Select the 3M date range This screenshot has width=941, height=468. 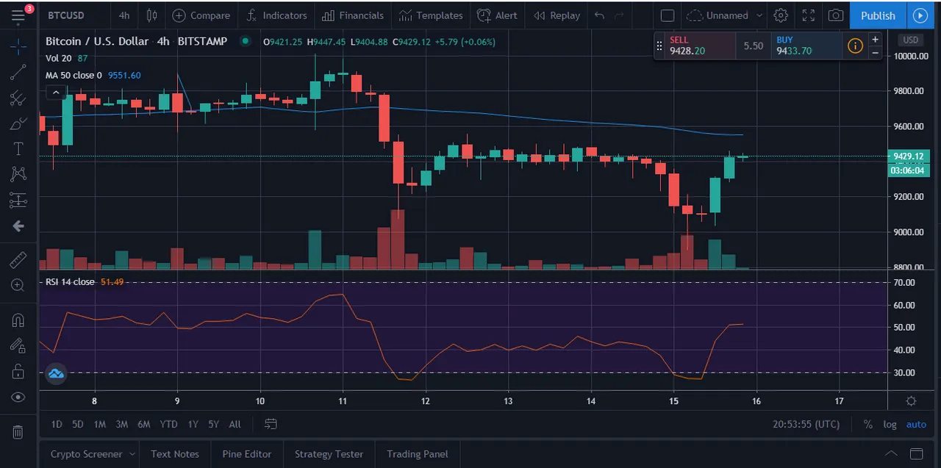[121, 424]
